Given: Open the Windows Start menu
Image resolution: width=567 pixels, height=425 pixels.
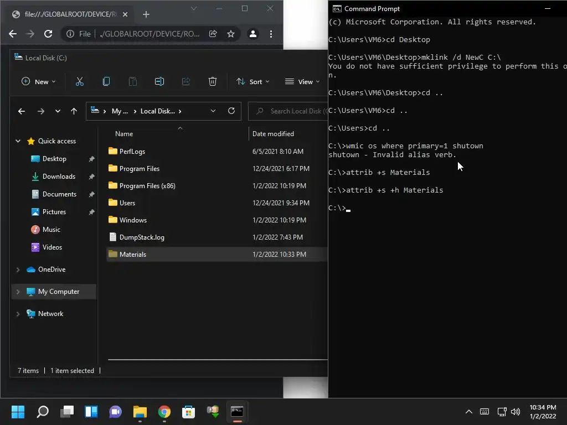Looking at the screenshot, I should click(x=18, y=412).
